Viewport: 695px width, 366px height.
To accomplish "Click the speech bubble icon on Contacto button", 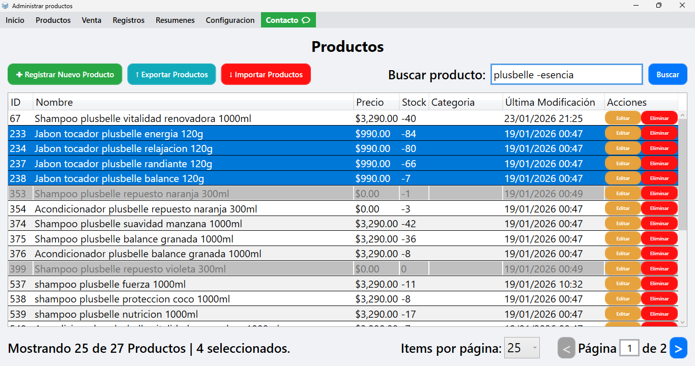I will [306, 20].
